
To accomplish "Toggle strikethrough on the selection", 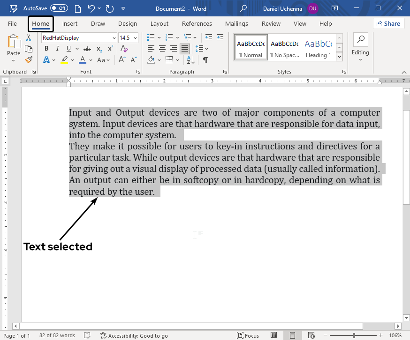I will tap(87, 48).
